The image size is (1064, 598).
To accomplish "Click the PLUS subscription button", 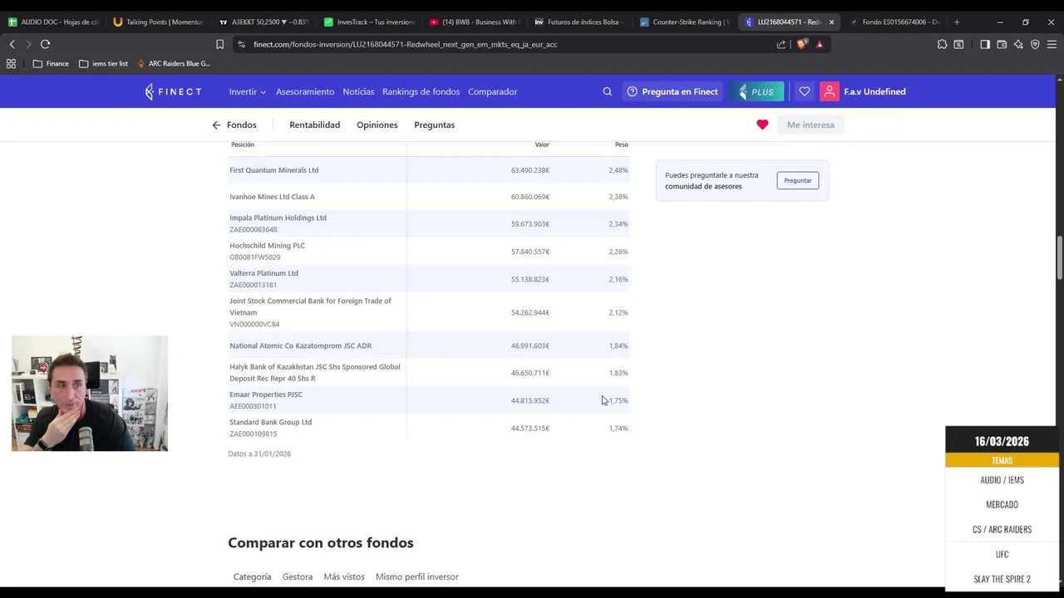I will (x=756, y=91).
